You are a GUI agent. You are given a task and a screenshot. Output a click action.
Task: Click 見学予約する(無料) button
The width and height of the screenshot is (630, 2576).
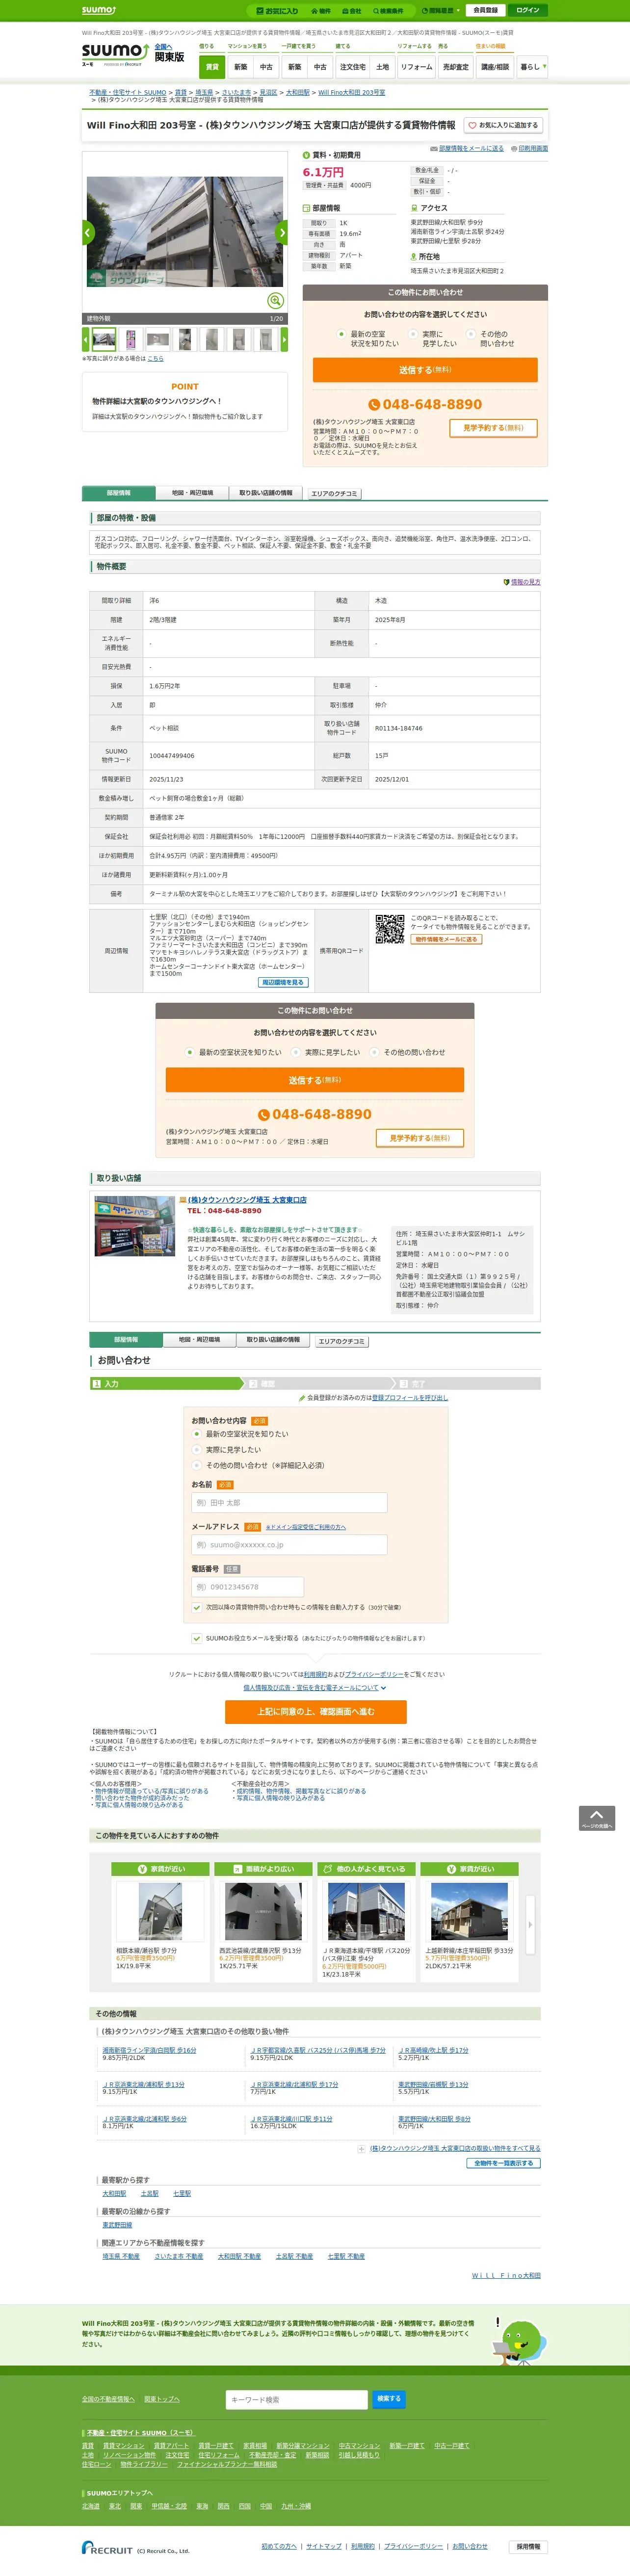coord(494,428)
